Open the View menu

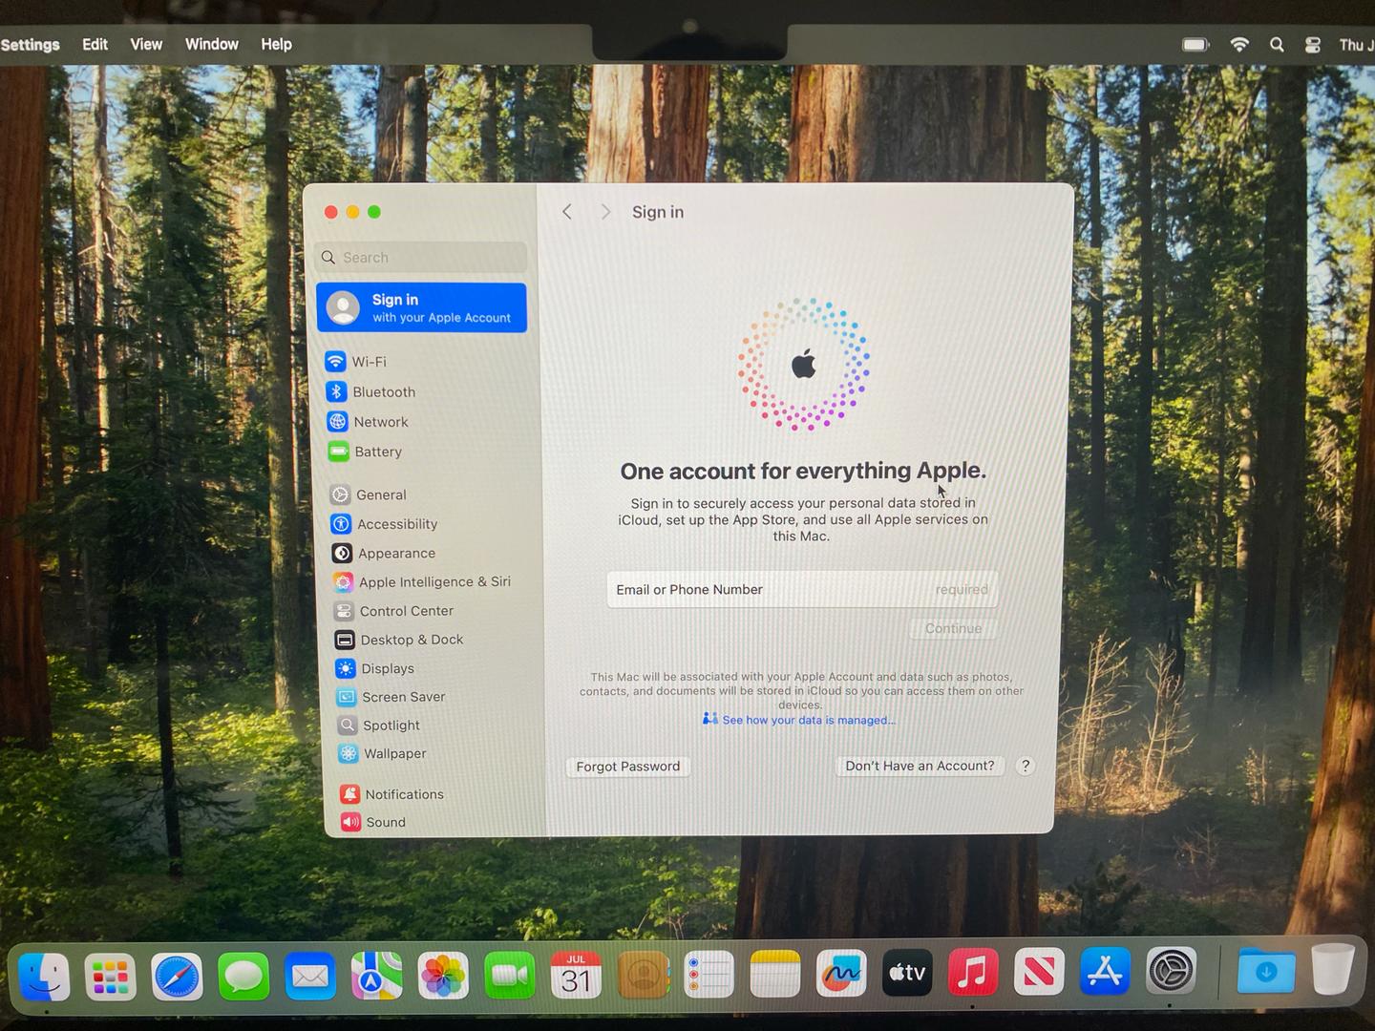[146, 44]
